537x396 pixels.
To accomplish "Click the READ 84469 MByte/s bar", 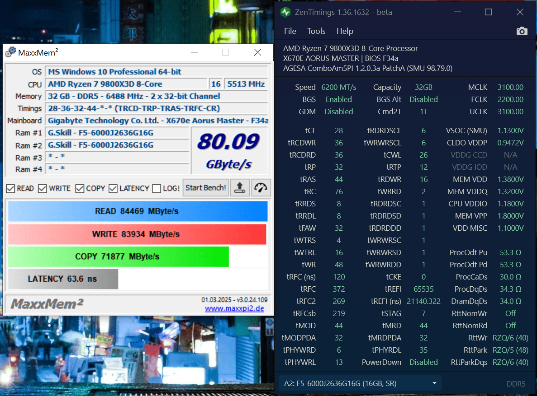I will coord(138,211).
